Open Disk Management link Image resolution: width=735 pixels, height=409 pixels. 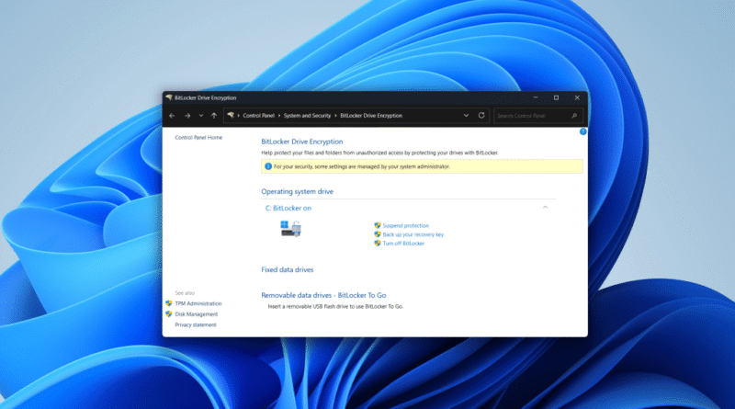coord(197,314)
